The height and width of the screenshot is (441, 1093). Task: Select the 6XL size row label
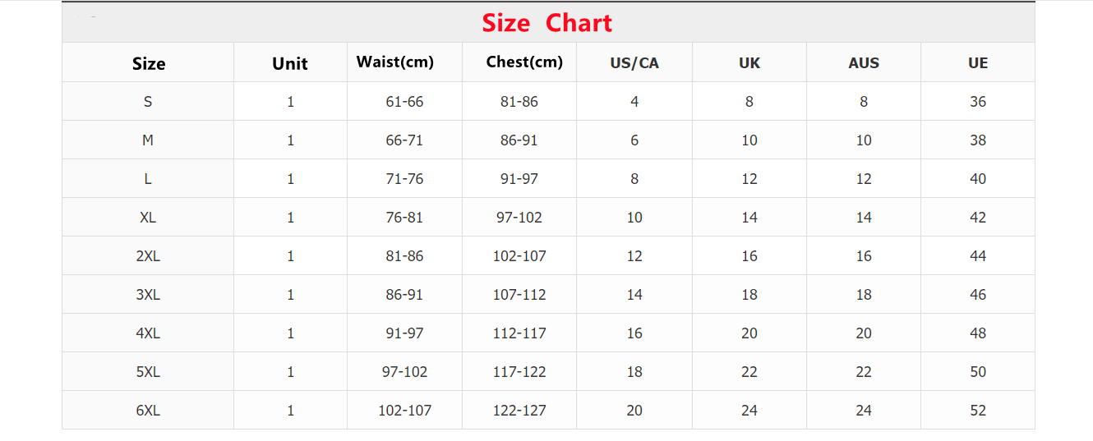click(148, 411)
